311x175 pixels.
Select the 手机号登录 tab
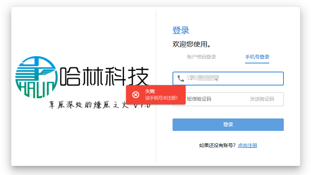(x=257, y=57)
